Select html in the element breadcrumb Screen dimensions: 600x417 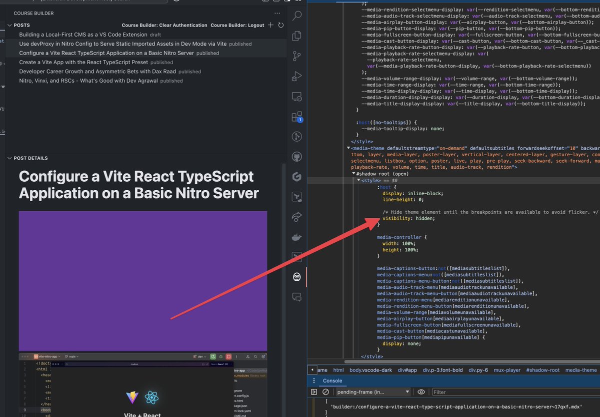(338, 370)
